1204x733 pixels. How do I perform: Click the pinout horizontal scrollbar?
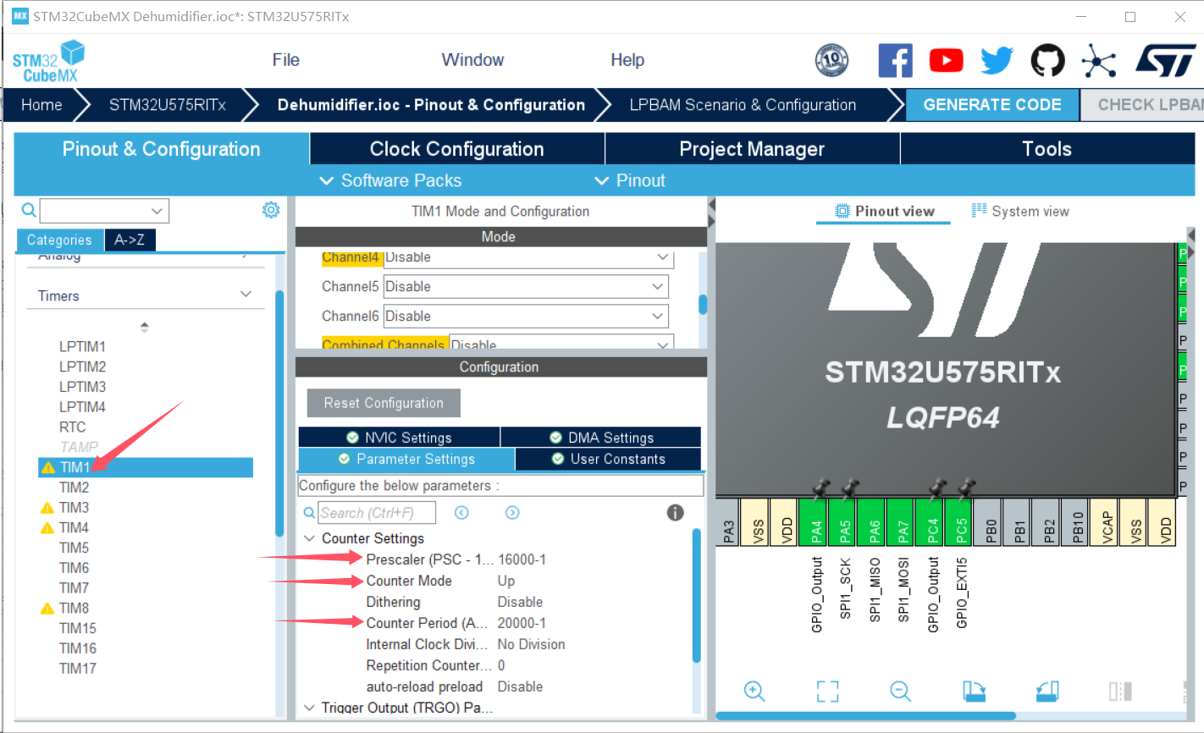[865, 715]
